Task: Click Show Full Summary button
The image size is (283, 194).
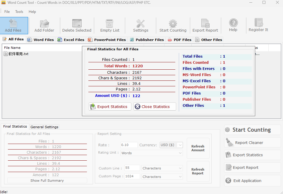Action: (47, 181)
